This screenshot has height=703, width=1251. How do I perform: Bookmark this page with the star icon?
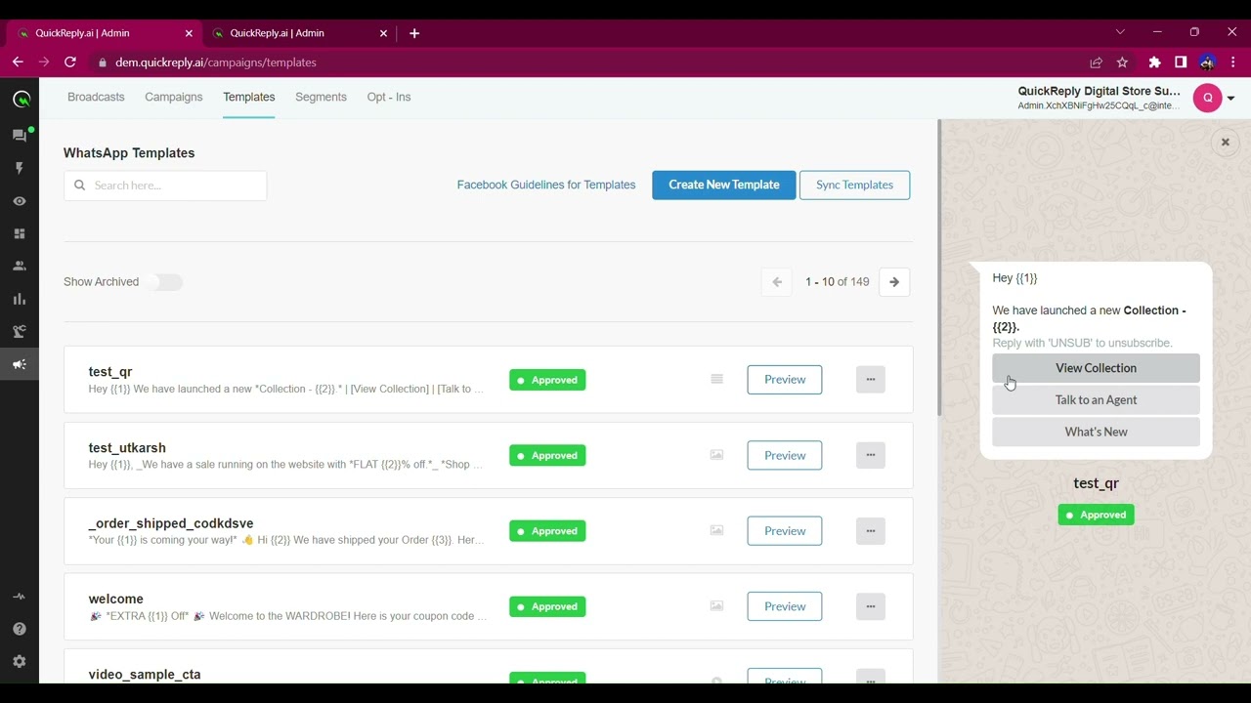pos(1122,62)
